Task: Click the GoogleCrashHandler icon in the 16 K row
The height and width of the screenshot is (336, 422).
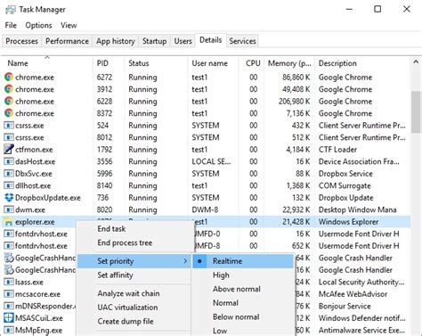Action: pyautogui.click(x=9, y=270)
